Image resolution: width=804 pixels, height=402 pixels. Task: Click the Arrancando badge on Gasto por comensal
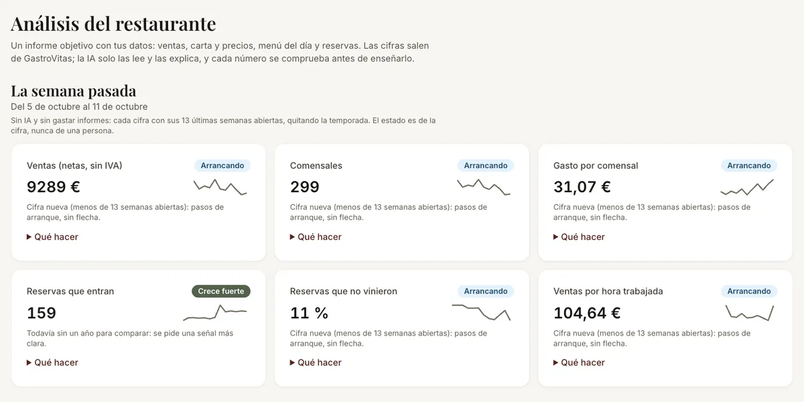click(749, 165)
